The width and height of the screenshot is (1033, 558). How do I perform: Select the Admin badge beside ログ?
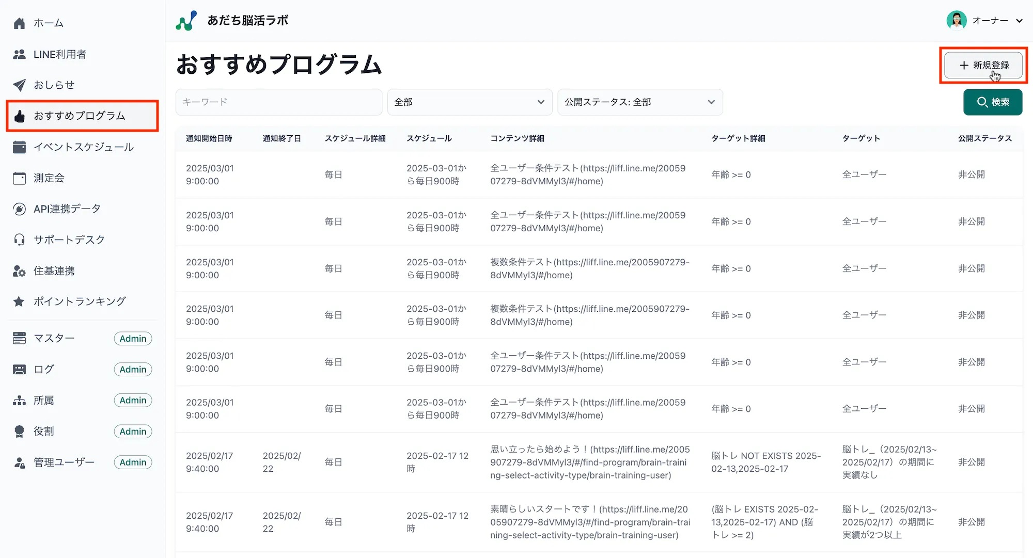coord(133,369)
